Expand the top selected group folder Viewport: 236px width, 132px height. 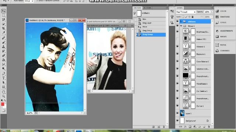pos(181,21)
